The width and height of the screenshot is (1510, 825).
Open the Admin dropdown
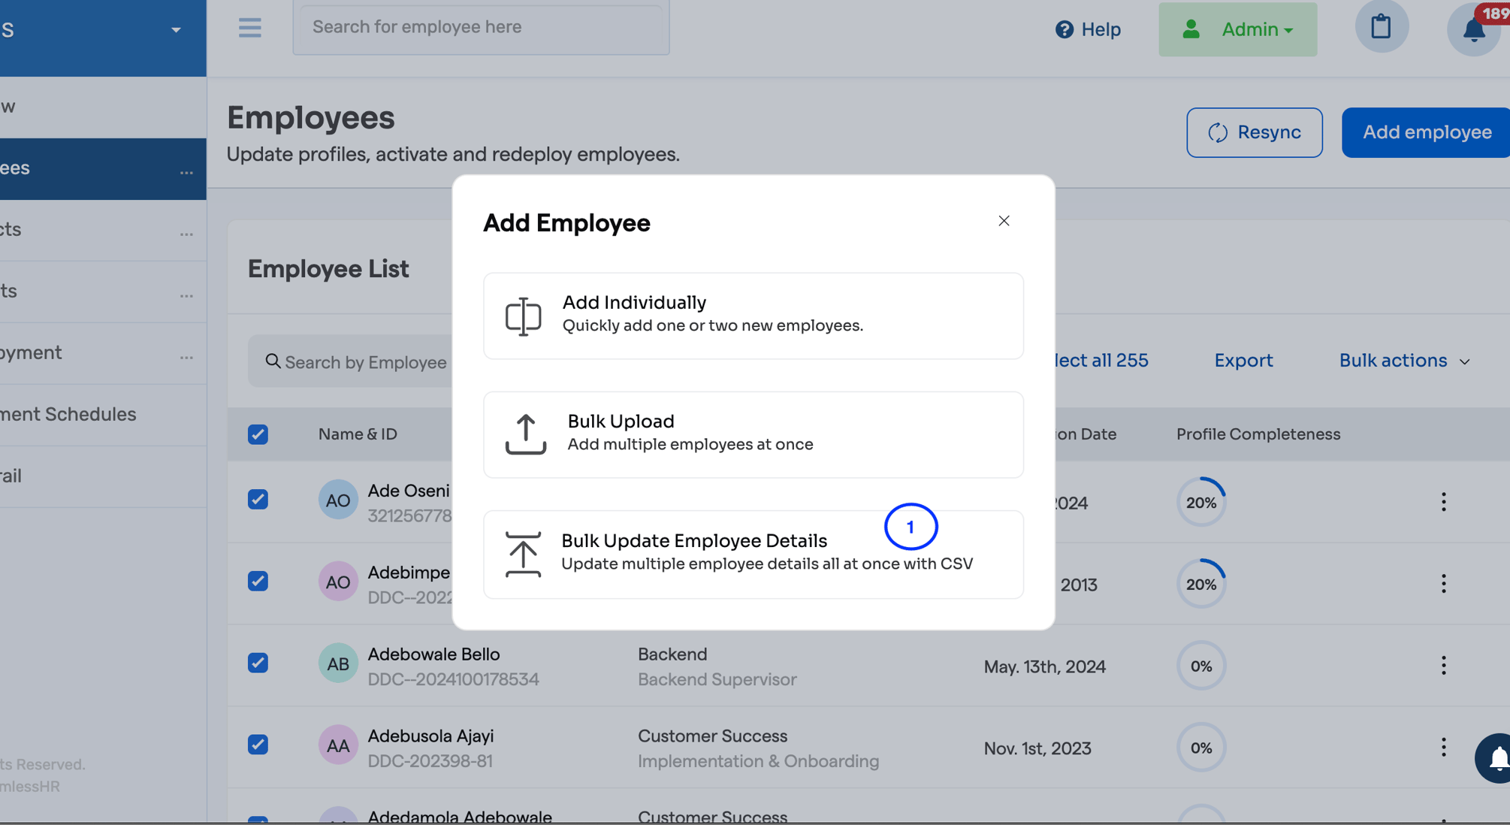pos(1237,29)
